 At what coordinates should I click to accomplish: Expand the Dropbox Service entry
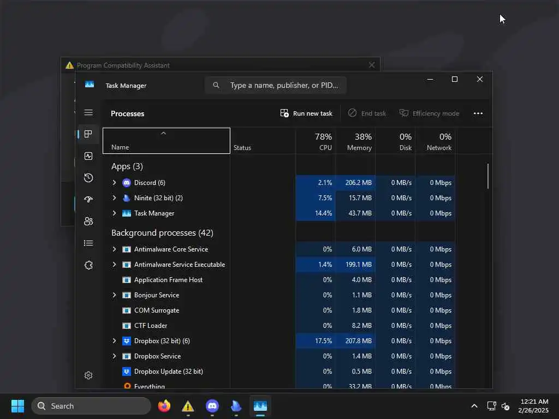[x=115, y=356]
